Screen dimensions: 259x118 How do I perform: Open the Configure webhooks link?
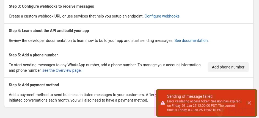click(162, 16)
